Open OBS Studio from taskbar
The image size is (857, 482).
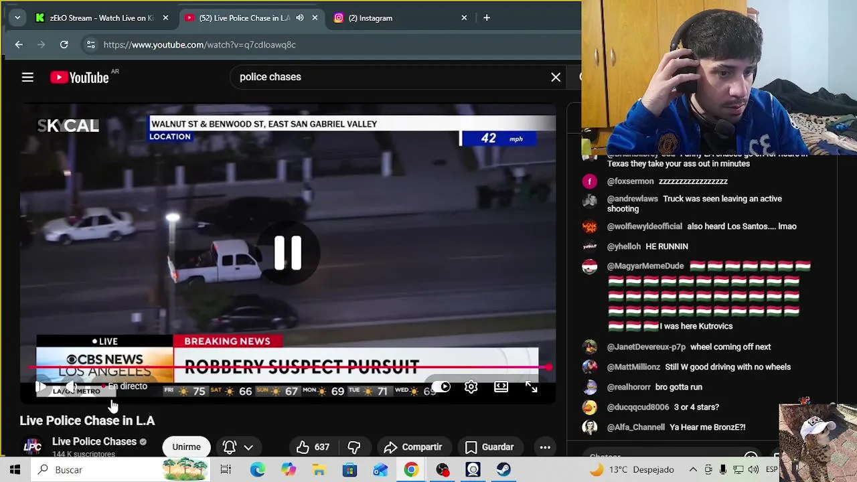coord(442,470)
